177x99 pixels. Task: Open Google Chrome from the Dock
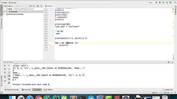coord(39,97)
